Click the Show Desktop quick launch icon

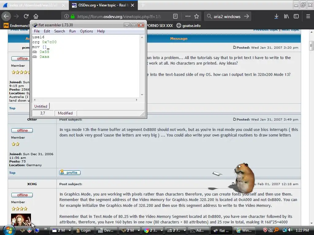37,230
